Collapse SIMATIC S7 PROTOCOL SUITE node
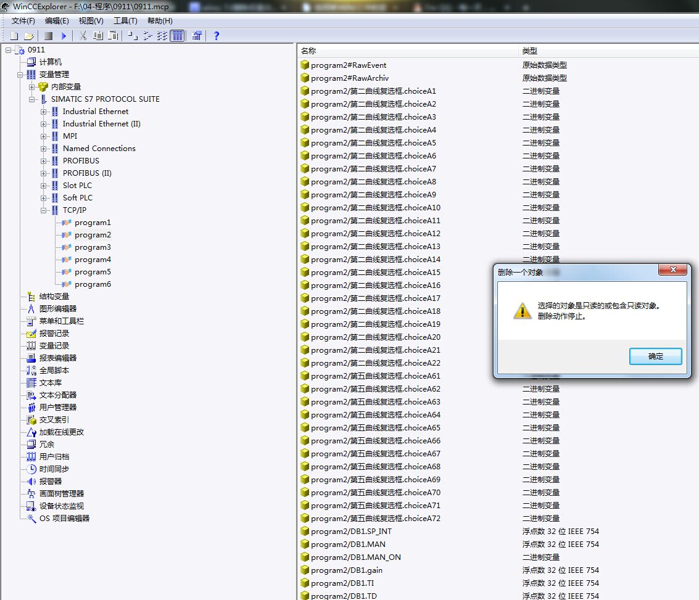699x600 pixels. coord(31,99)
